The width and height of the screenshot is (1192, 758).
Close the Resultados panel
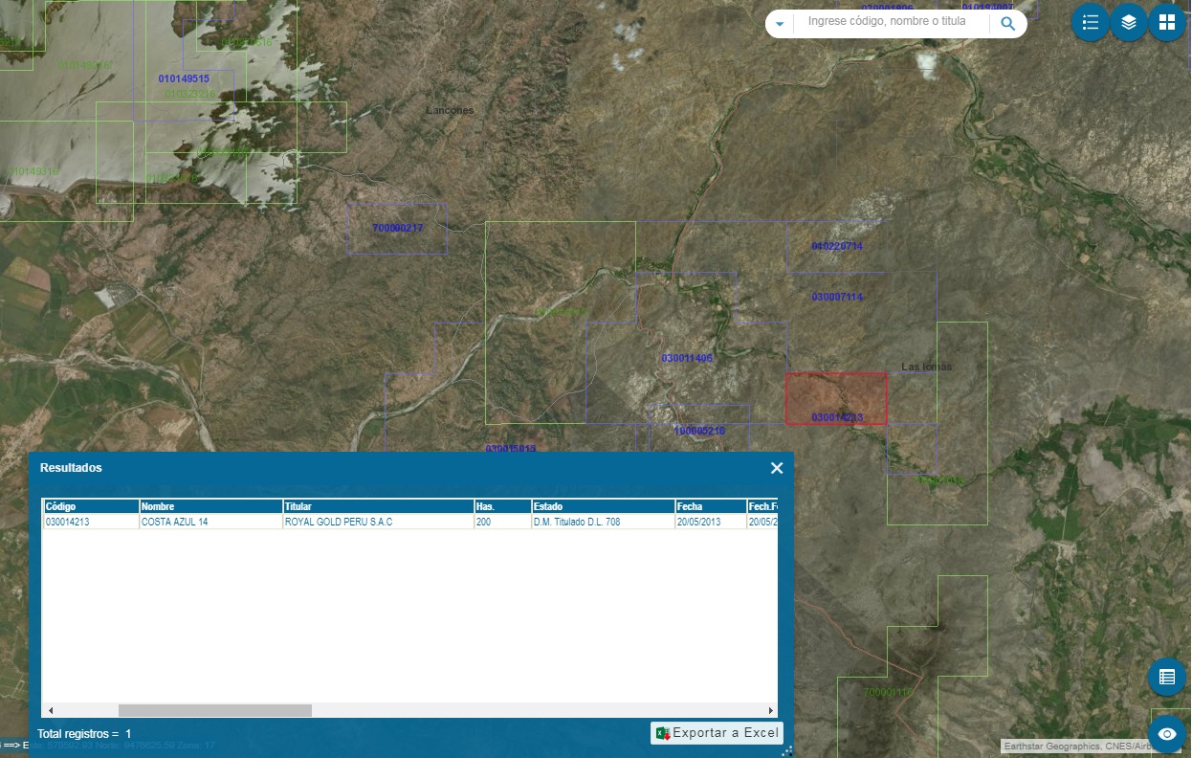tap(777, 468)
